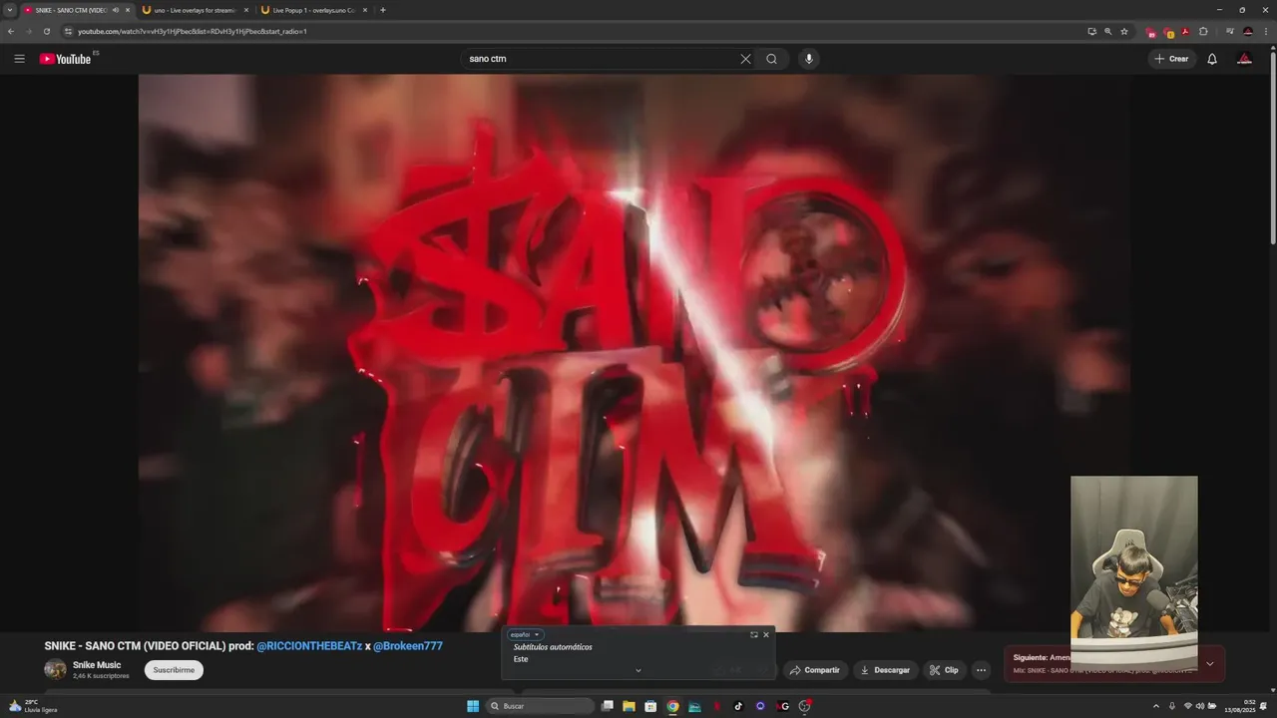Close the uno Live overlays tab
The height and width of the screenshot is (718, 1277).
245,10
